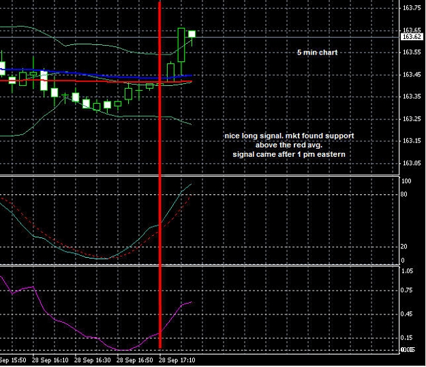Click the 0.75 indicator scale label

click(406, 291)
